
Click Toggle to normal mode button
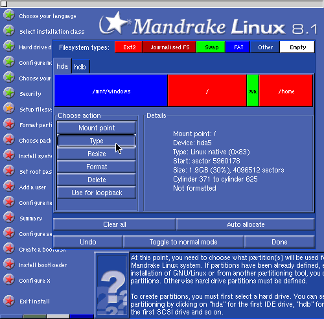click(183, 242)
